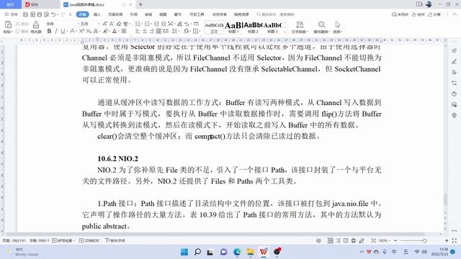461x259 pixels.
Task: Click the Paste clipboard icon
Action: (8, 24)
